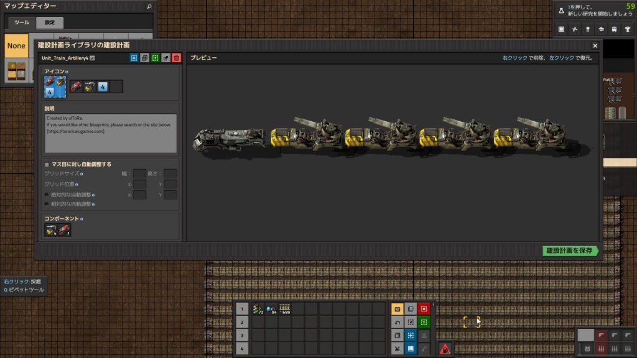Click the blueprint description text box
Image resolution: width=637 pixels, height=358 pixels.
coord(111,134)
